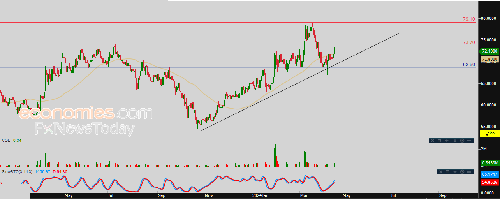Click the 80.0000 price axis label

[489, 18]
